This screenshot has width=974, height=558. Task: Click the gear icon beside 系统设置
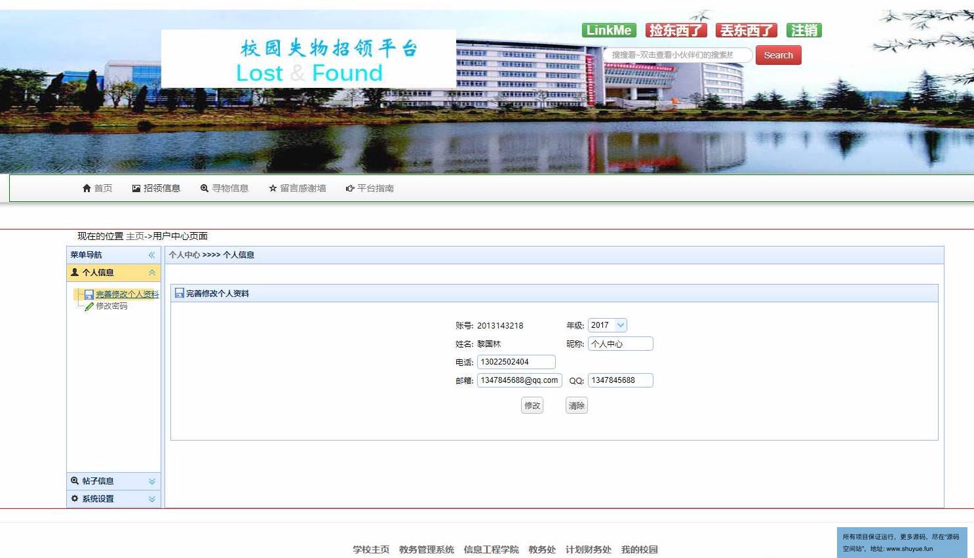(x=75, y=498)
